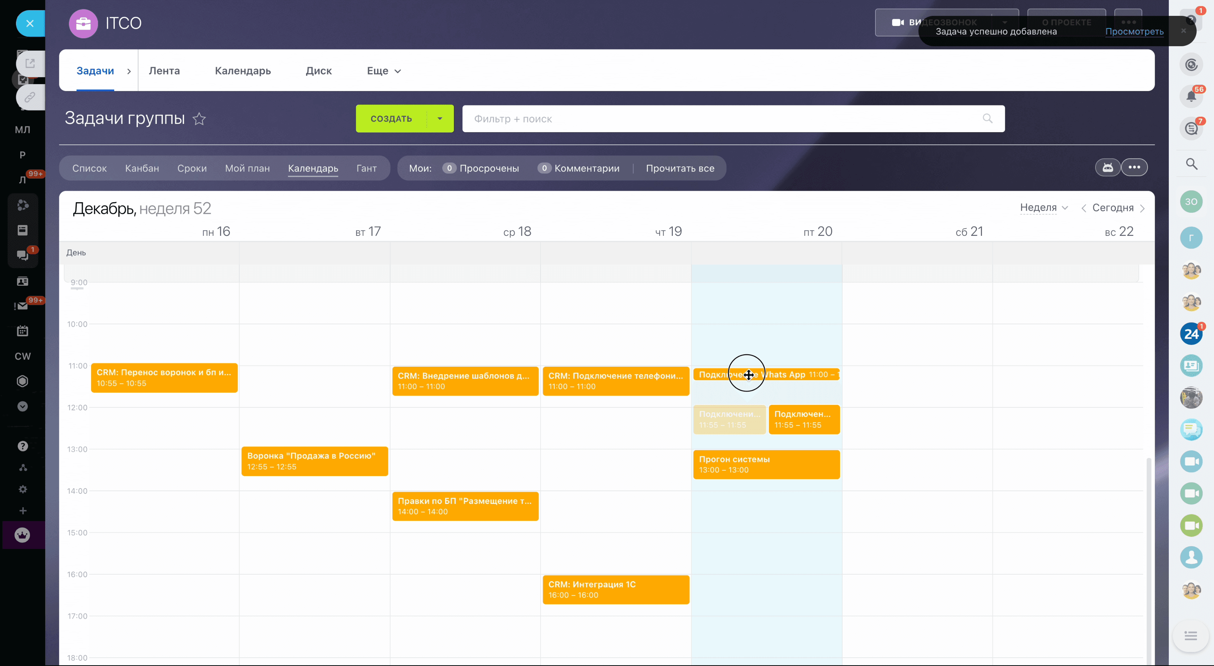Click the пт 20 day header
This screenshot has height=666, width=1214.
click(x=818, y=231)
